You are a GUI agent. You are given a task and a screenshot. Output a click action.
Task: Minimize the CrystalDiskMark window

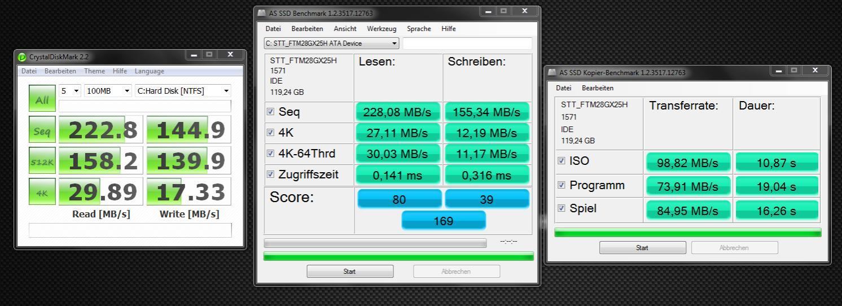pos(194,55)
